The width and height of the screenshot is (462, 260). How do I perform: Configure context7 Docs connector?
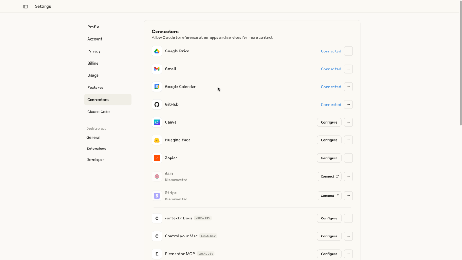pos(329,218)
